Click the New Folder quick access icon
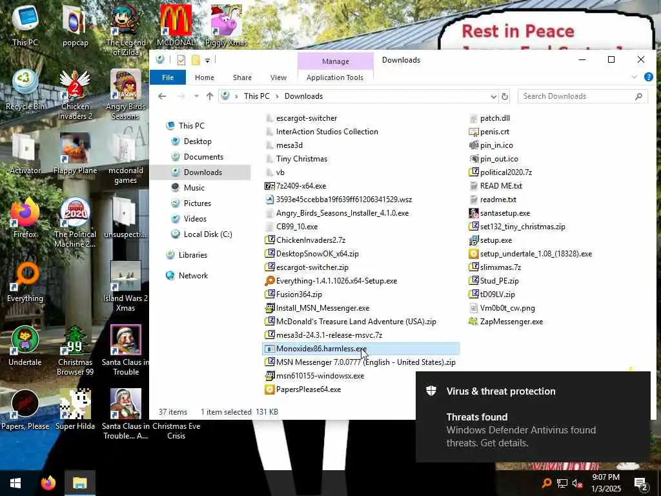This screenshot has height=496, width=661. click(x=196, y=60)
